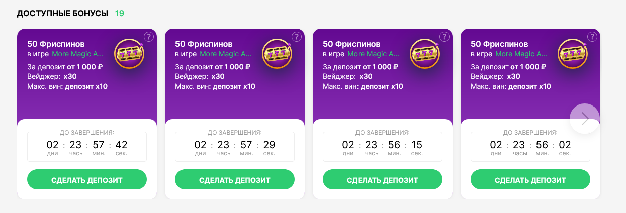Click help icon on third bonus card
The width and height of the screenshot is (626, 213).
tap(444, 37)
